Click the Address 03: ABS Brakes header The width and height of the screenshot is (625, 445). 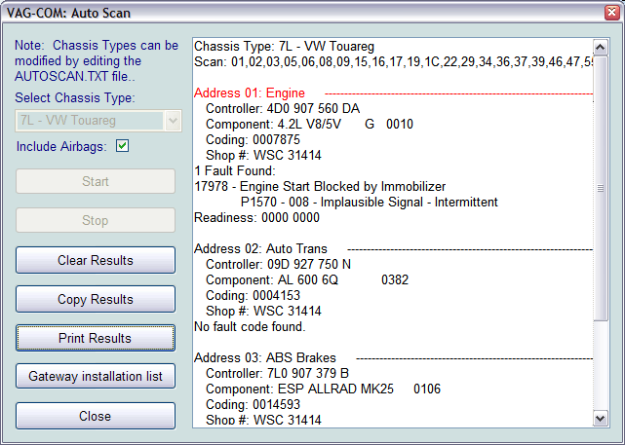pos(265,357)
